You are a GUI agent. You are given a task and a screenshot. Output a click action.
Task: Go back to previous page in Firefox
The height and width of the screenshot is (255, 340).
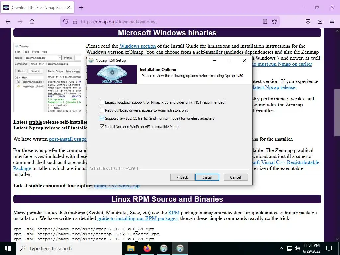[x=8, y=22]
